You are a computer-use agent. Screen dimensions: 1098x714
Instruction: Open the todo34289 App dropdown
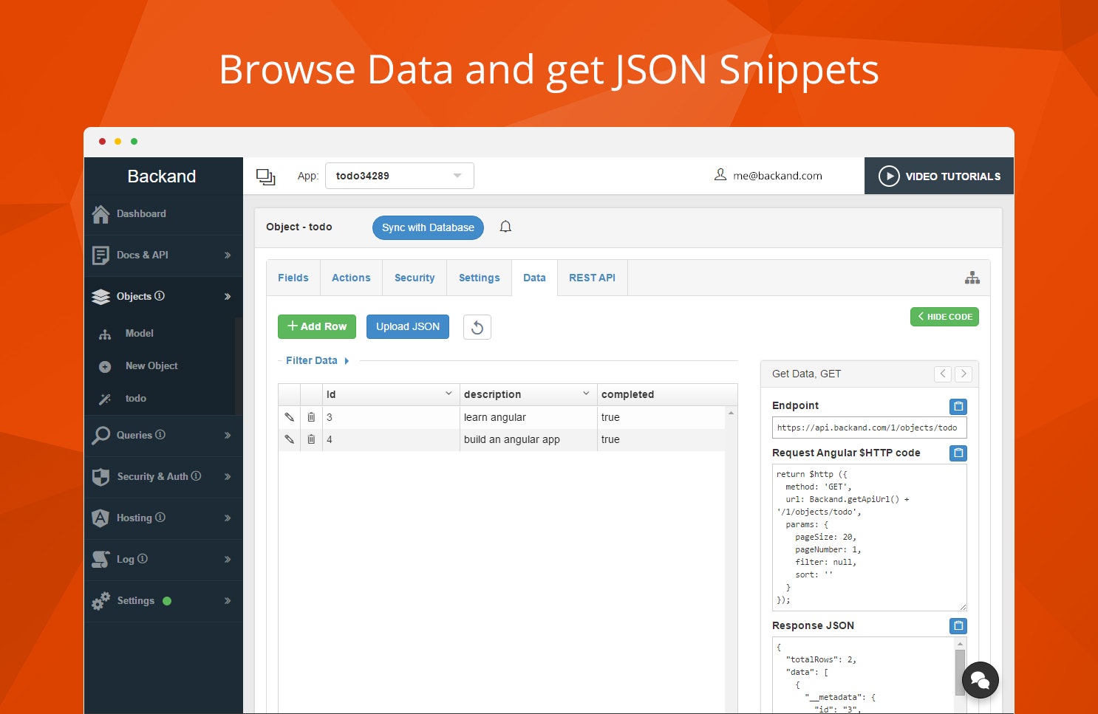click(x=400, y=176)
